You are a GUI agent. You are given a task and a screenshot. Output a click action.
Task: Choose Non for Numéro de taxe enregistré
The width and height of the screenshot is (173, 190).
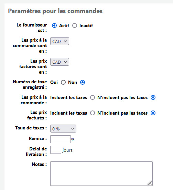click(x=83, y=82)
